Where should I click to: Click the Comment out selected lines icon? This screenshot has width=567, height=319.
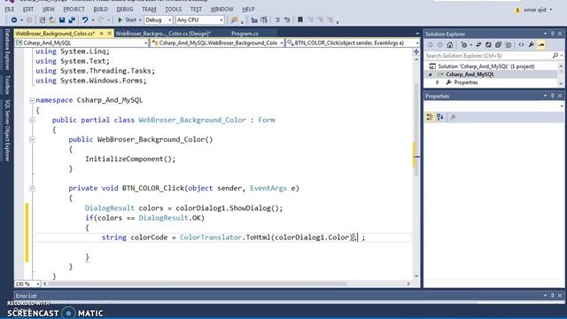(277, 20)
